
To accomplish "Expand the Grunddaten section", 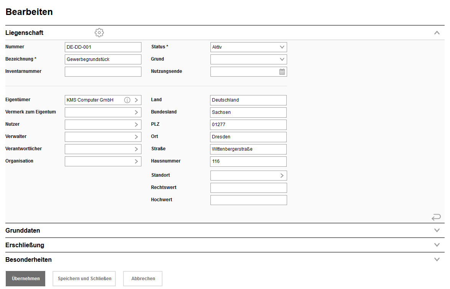I will pyautogui.click(x=437, y=230).
